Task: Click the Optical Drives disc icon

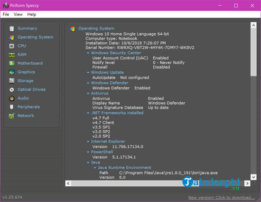Action: click(12, 90)
